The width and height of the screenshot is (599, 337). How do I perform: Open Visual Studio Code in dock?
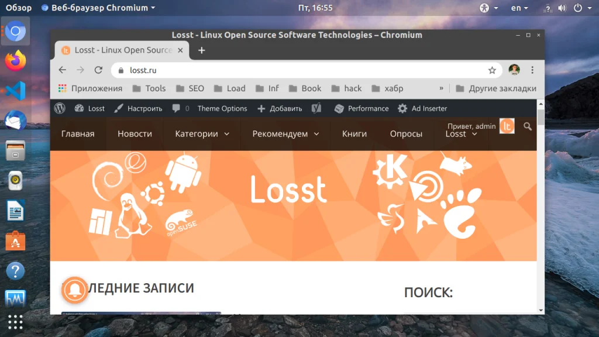tap(15, 91)
